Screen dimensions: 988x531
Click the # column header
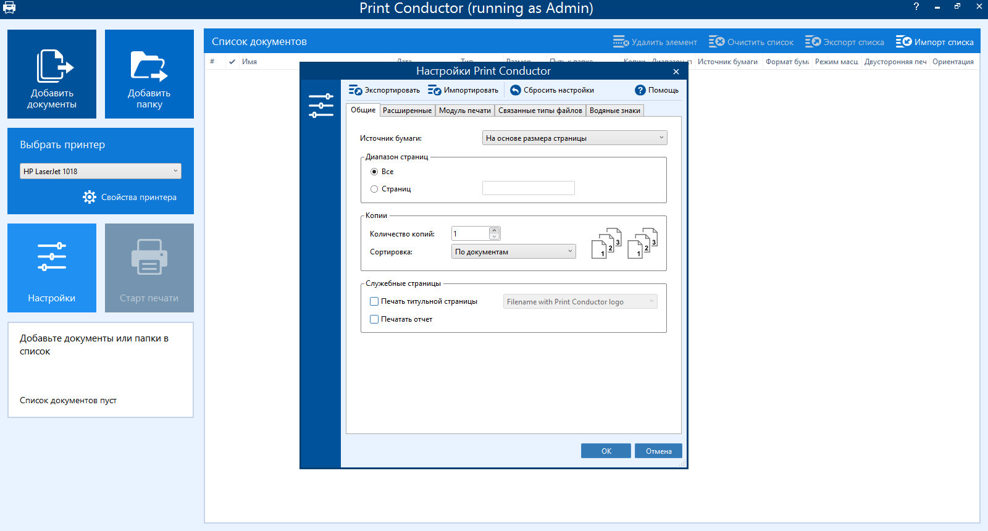pos(212,62)
